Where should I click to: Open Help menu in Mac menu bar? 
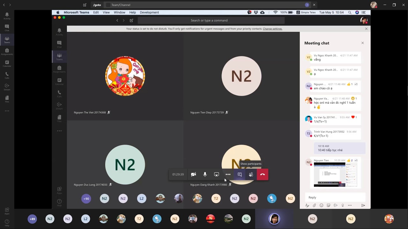point(133,12)
